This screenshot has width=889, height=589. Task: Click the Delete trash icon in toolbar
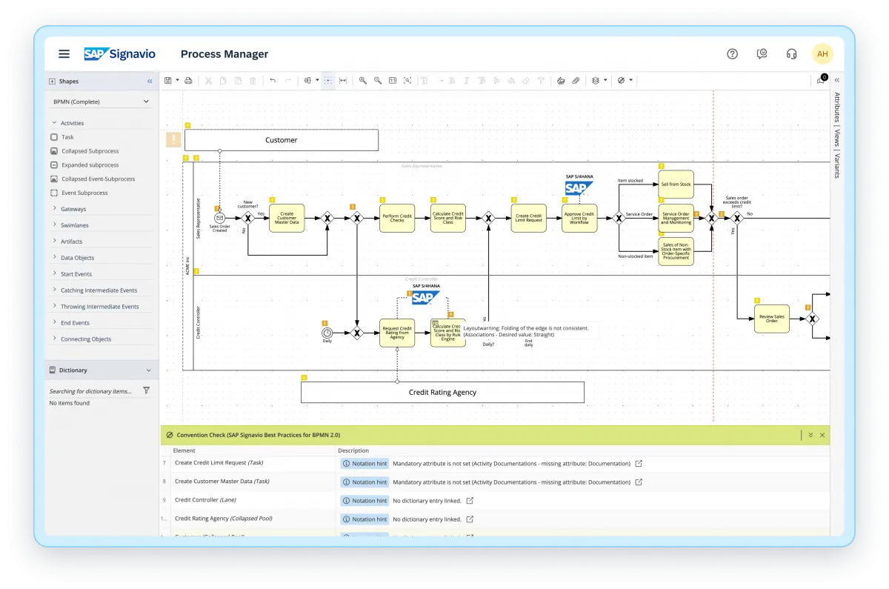coord(253,80)
